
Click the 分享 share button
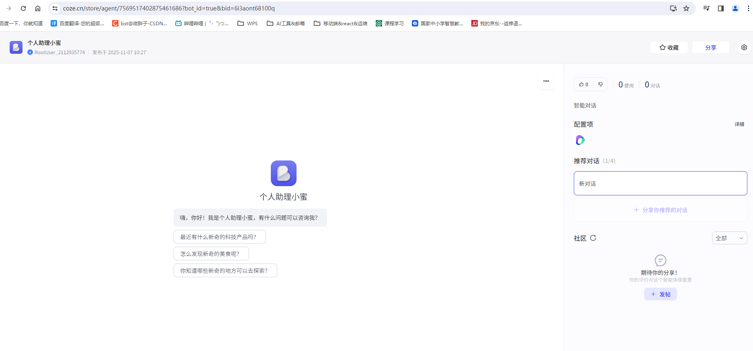point(711,47)
